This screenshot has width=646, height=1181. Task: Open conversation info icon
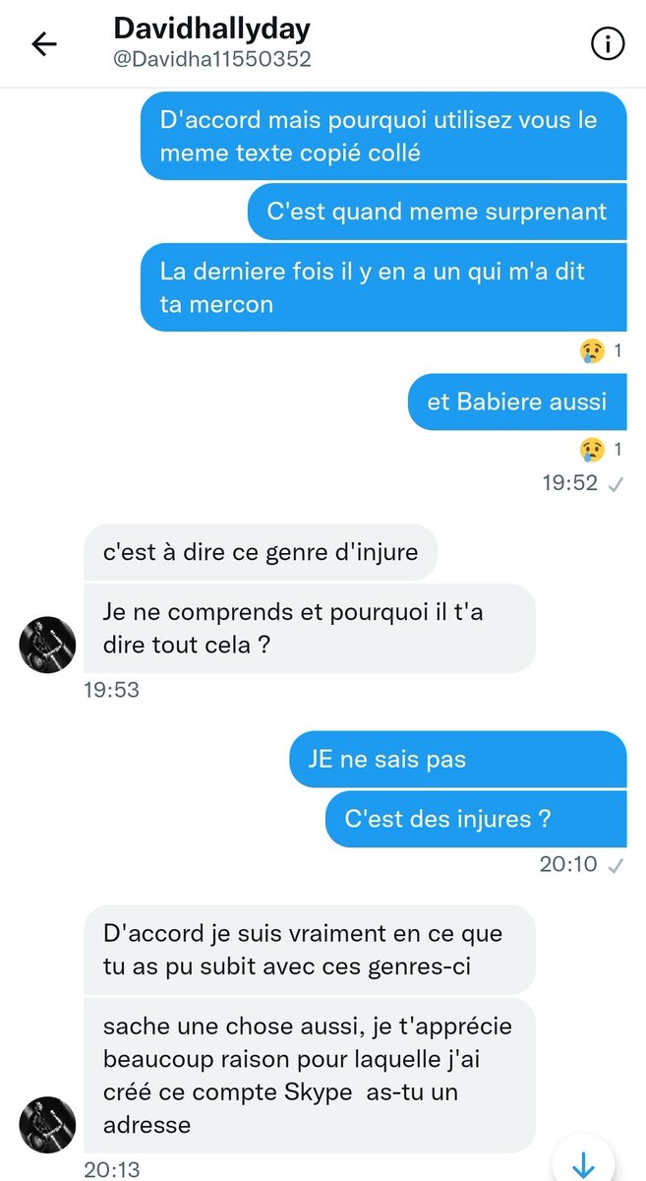[x=608, y=43]
